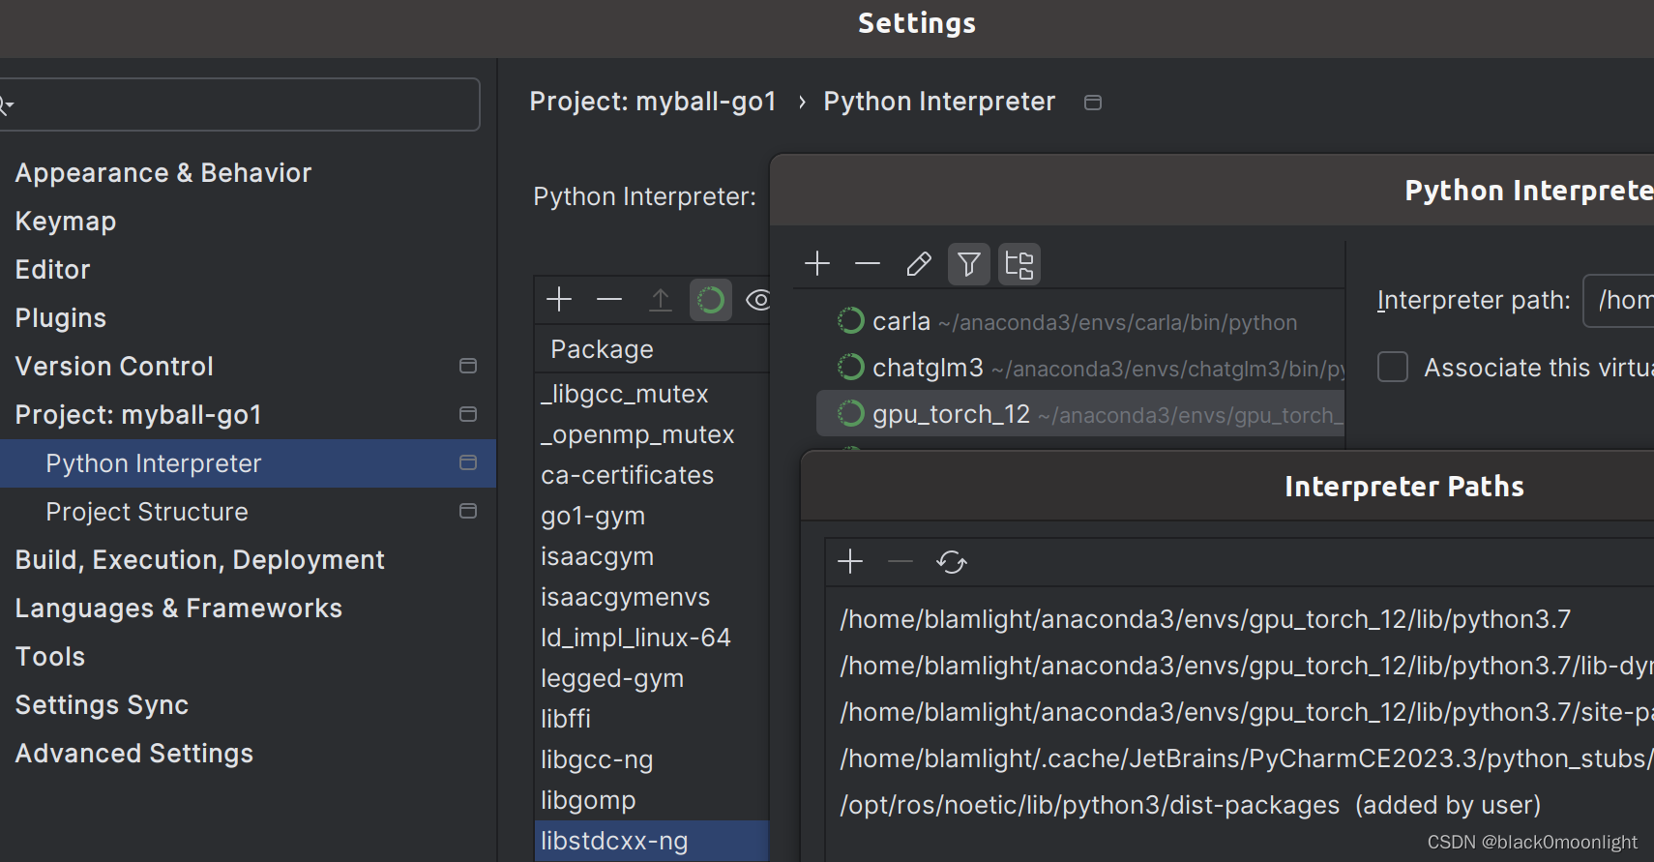Enable Associate this virtual environment checkbox
The width and height of the screenshot is (1654, 862).
1393,368
